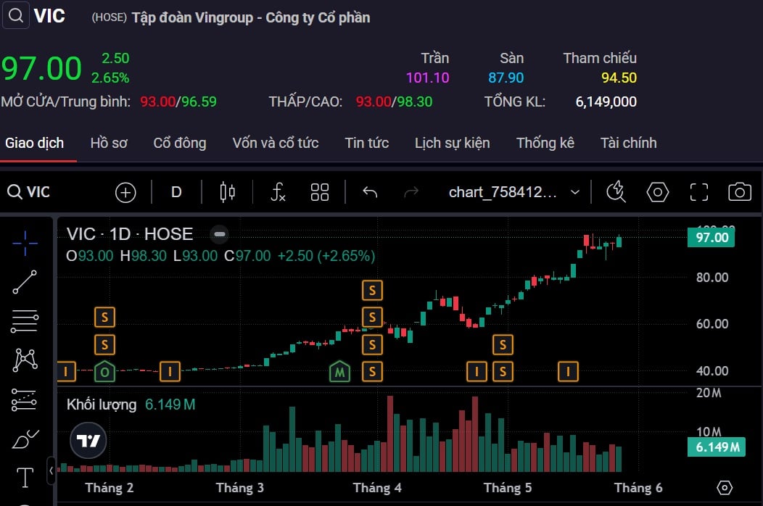Undo the last chart action
Viewport: 763px width, 506px height.
[370, 192]
